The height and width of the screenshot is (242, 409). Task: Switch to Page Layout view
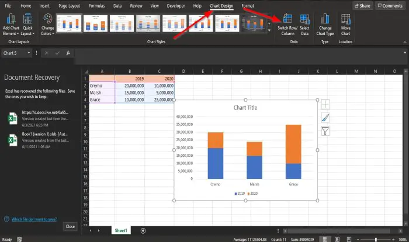coord(337,239)
